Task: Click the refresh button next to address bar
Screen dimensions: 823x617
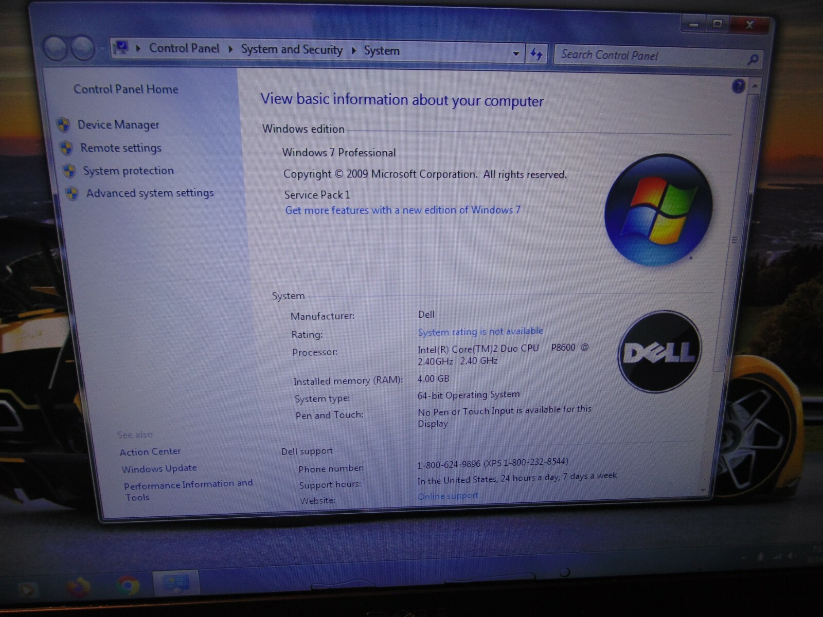Action: point(536,55)
